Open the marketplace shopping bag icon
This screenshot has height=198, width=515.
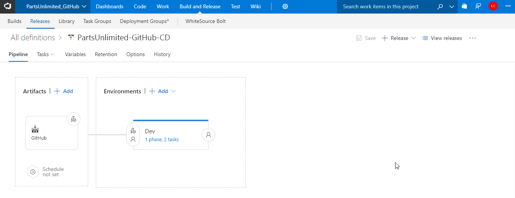(x=464, y=6)
